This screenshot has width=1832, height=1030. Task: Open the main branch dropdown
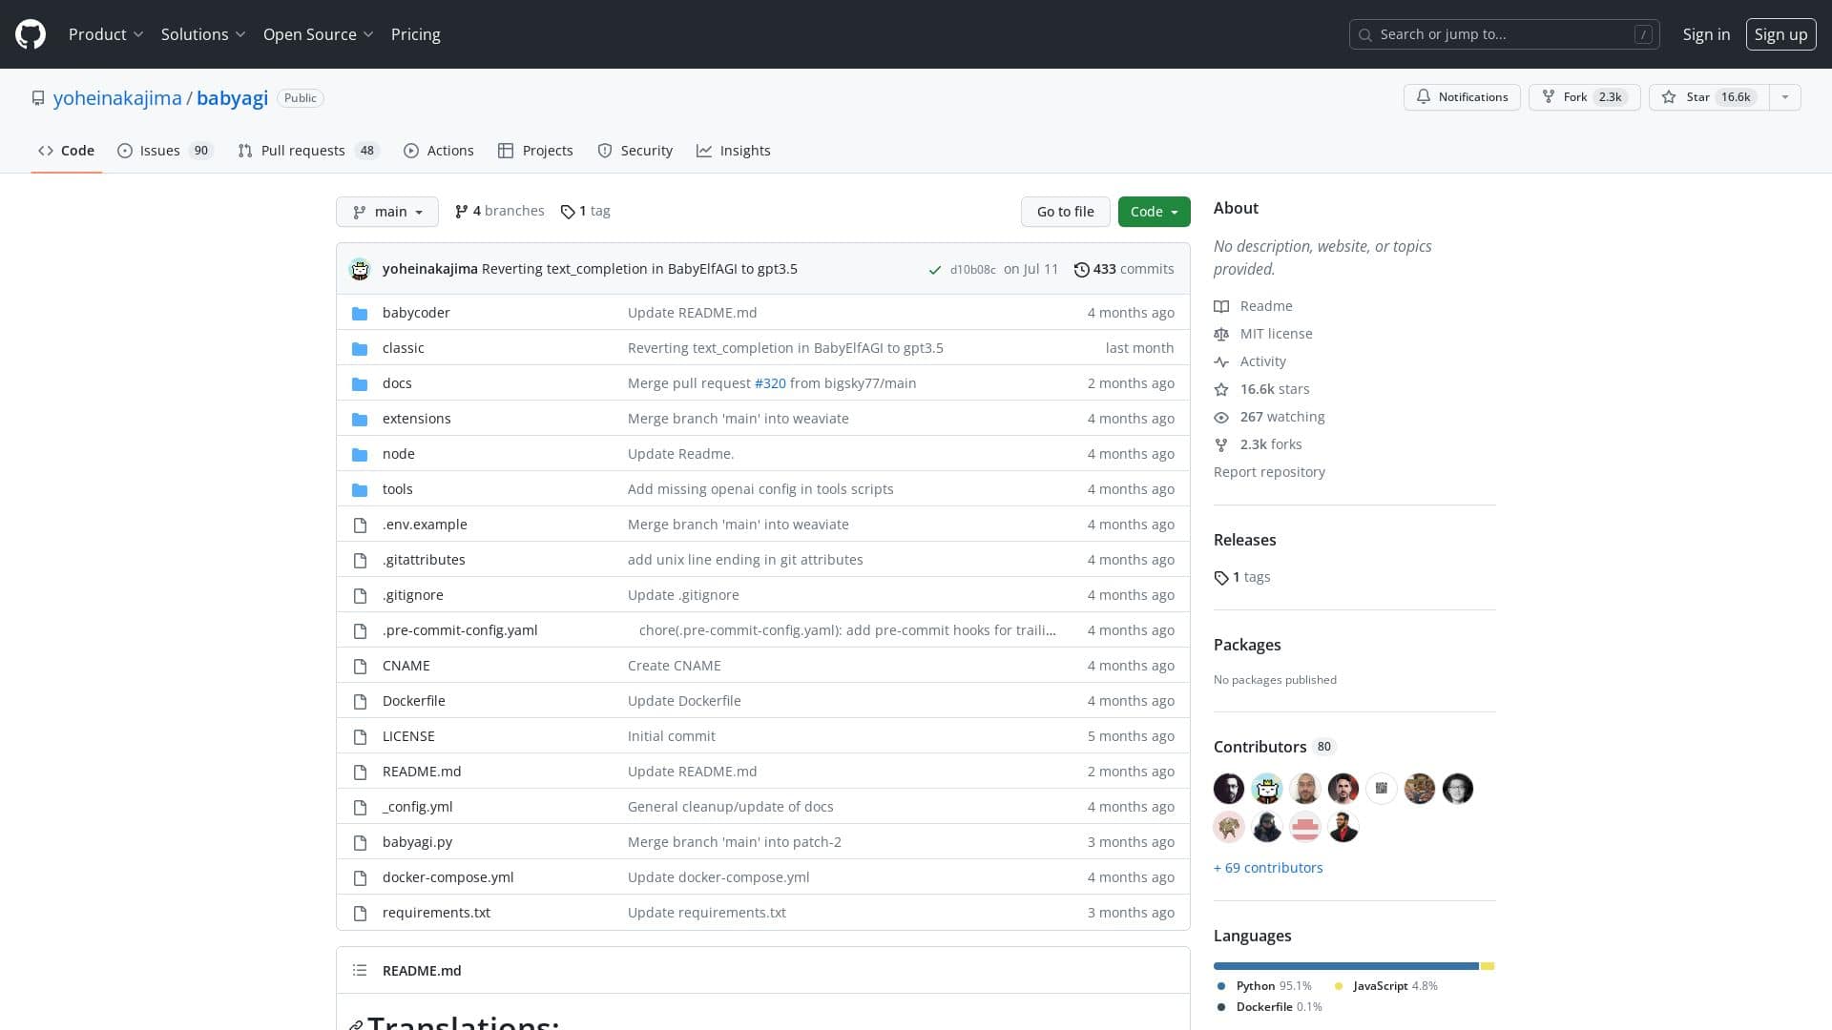[x=386, y=211]
